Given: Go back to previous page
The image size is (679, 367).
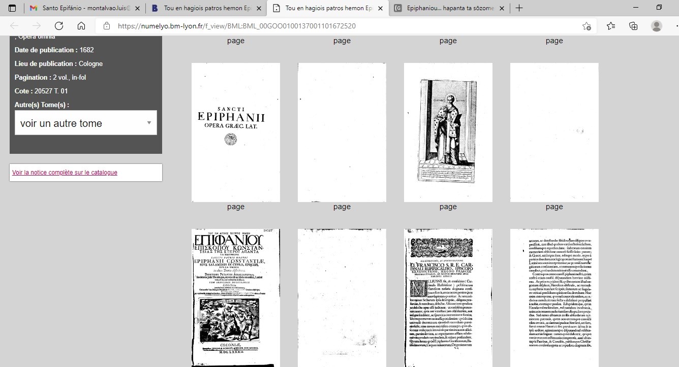Looking at the screenshot, I should [14, 26].
